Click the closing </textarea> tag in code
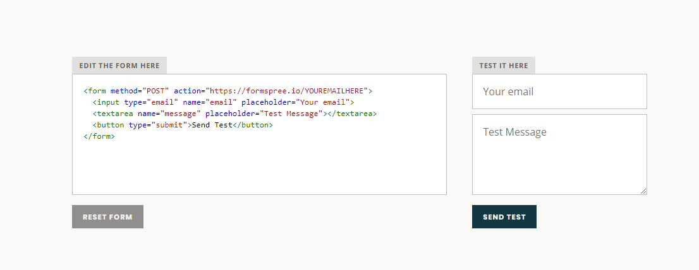Viewport: 699px width, 270px height. pyautogui.click(x=351, y=114)
